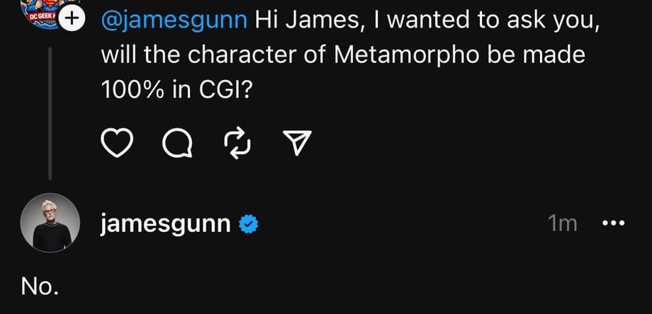
Task: Follow DC Geek using the plus badge
Action: coord(70,21)
